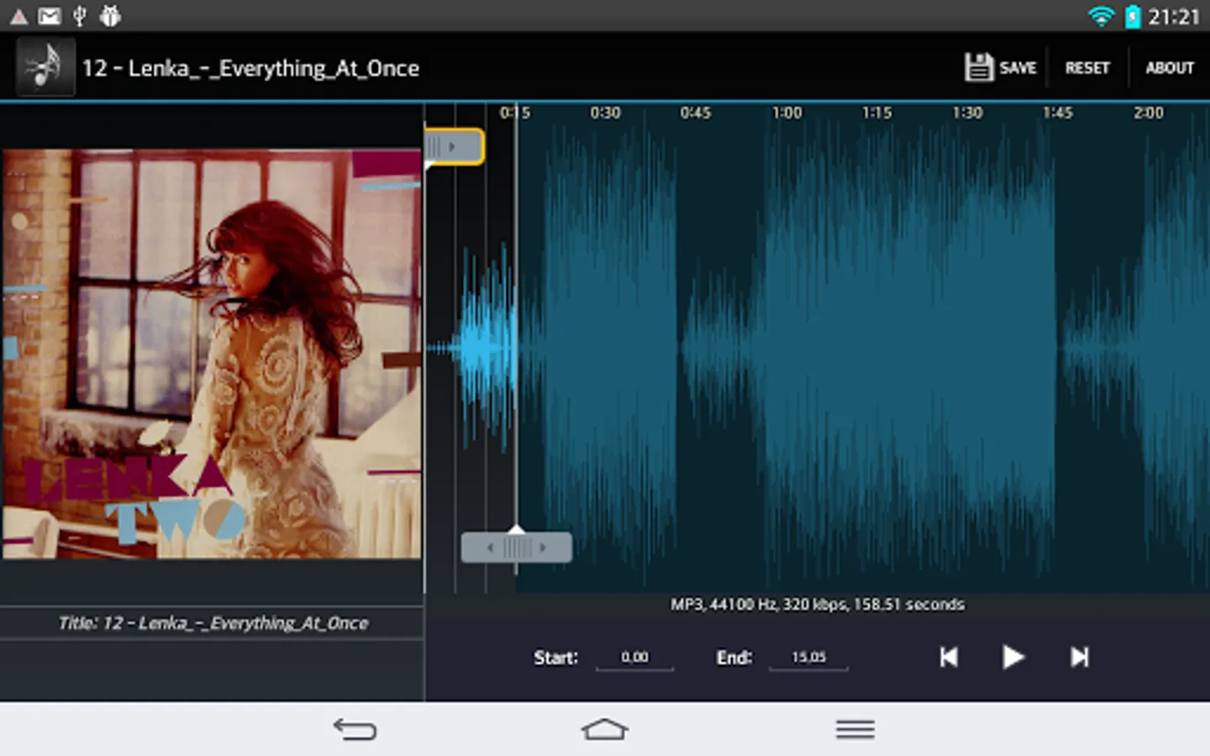1210x756 pixels.
Task: Click the 1:15 timeline label
Action: pyautogui.click(x=876, y=113)
